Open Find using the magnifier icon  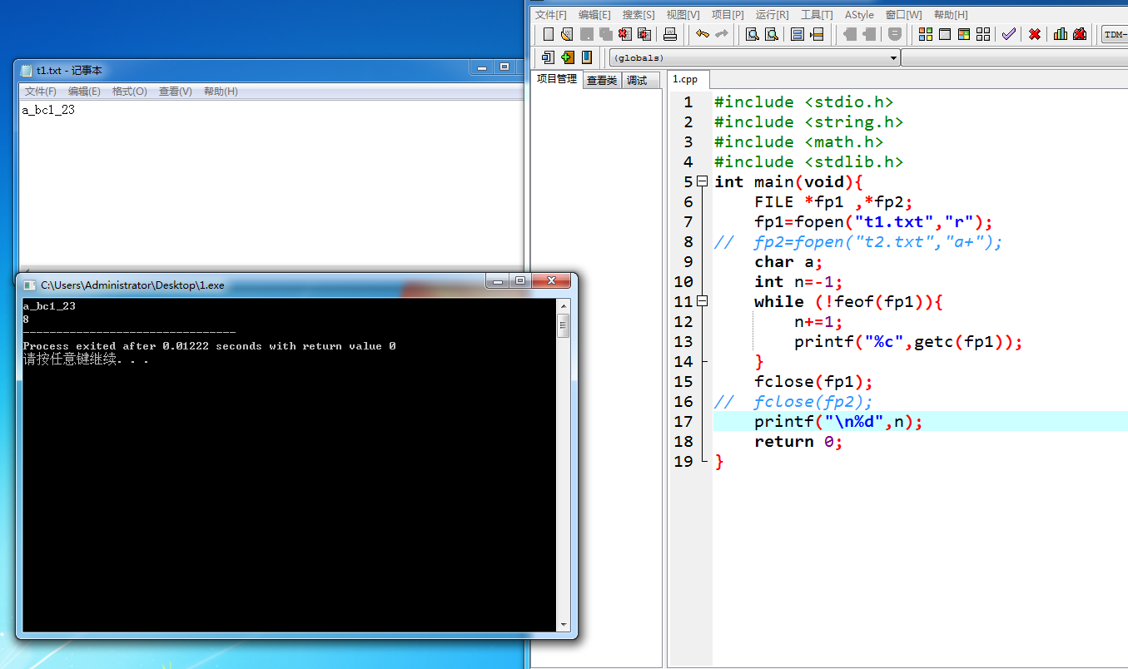753,34
